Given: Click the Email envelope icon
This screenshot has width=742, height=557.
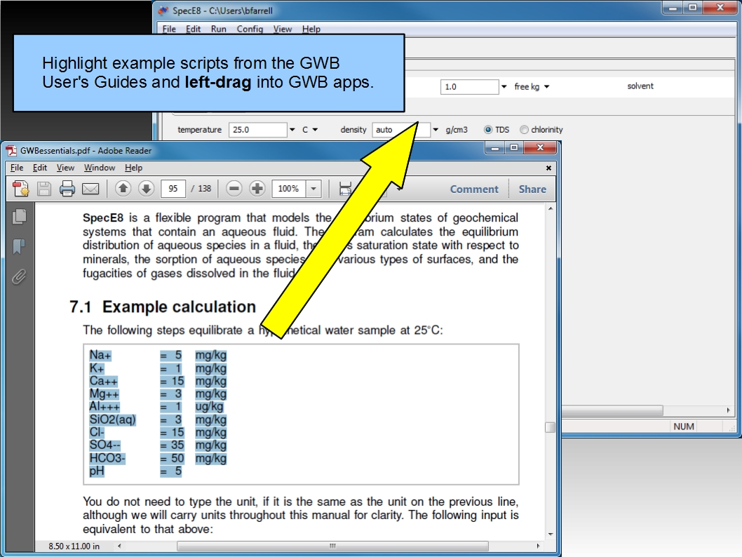Looking at the screenshot, I should point(90,189).
